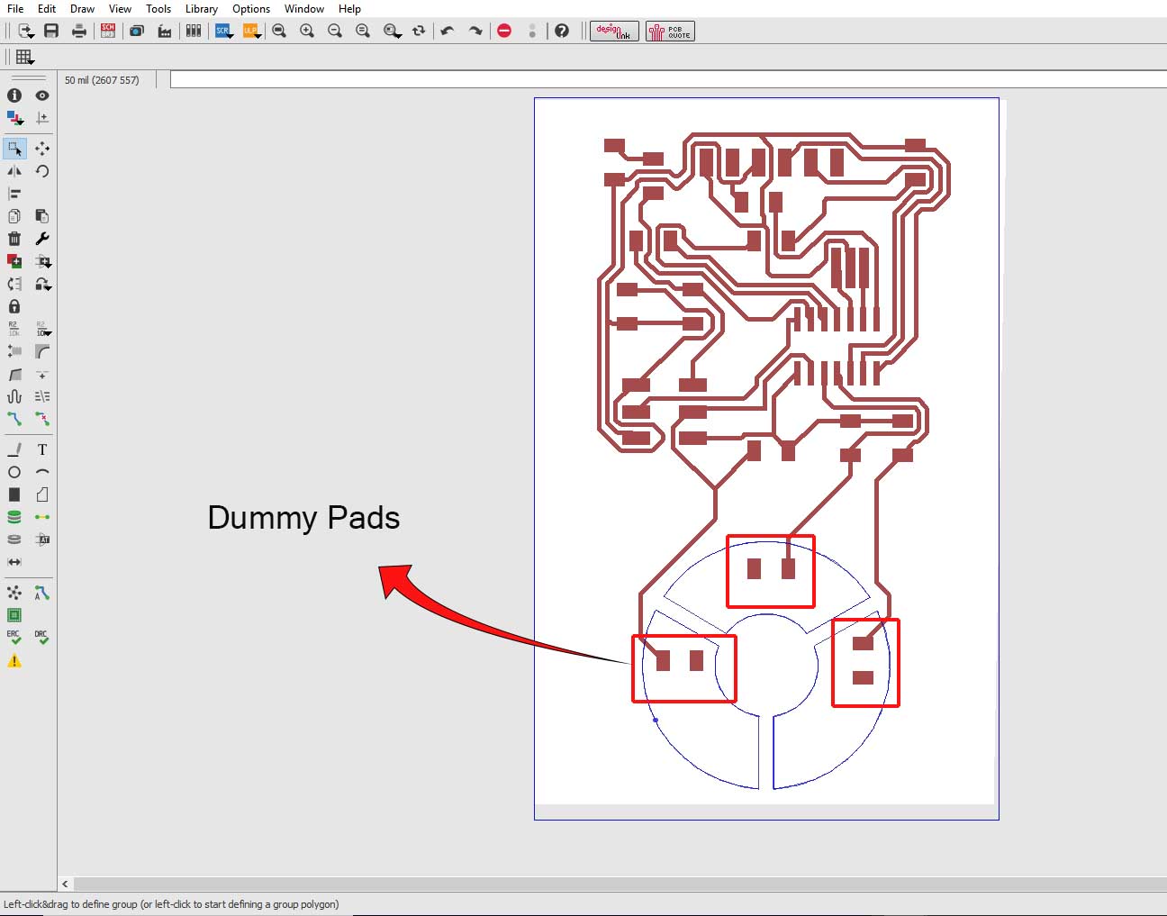Select the Rotate tool
1167x916 pixels.
(x=42, y=171)
